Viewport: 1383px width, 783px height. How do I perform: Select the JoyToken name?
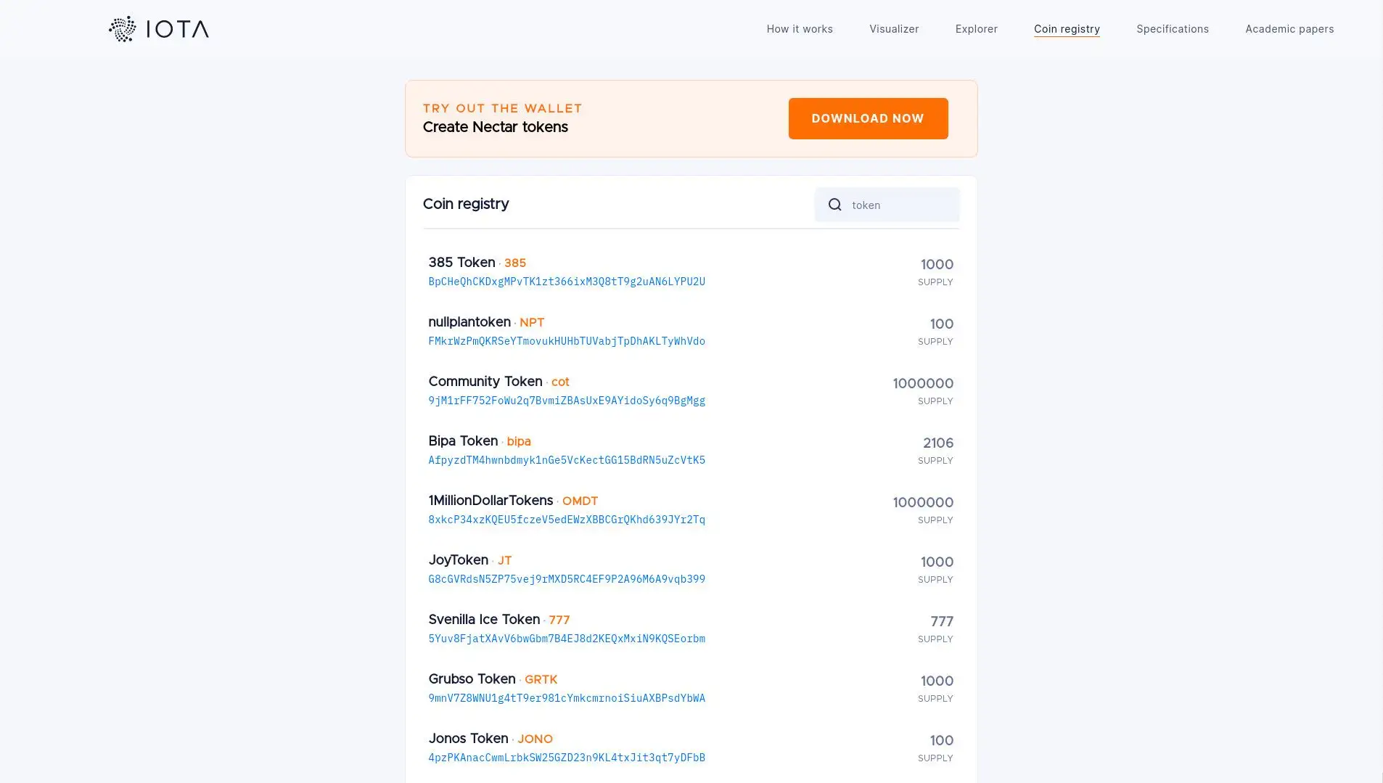(458, 560)
